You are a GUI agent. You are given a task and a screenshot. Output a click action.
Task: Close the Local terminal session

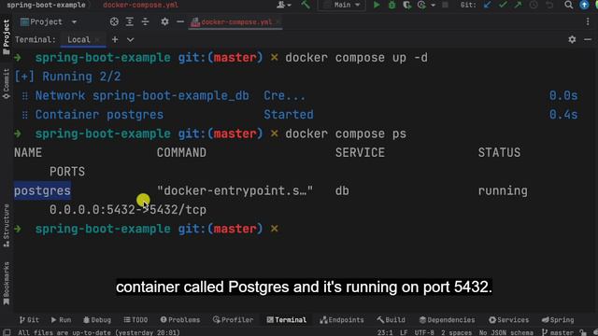point(97,39)
